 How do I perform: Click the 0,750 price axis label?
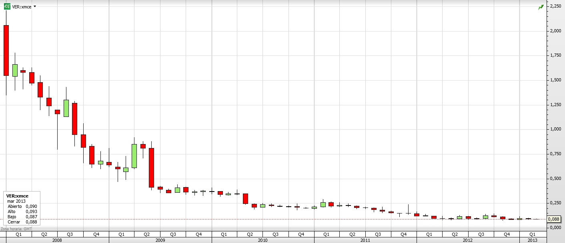click(x=556, y=154)
